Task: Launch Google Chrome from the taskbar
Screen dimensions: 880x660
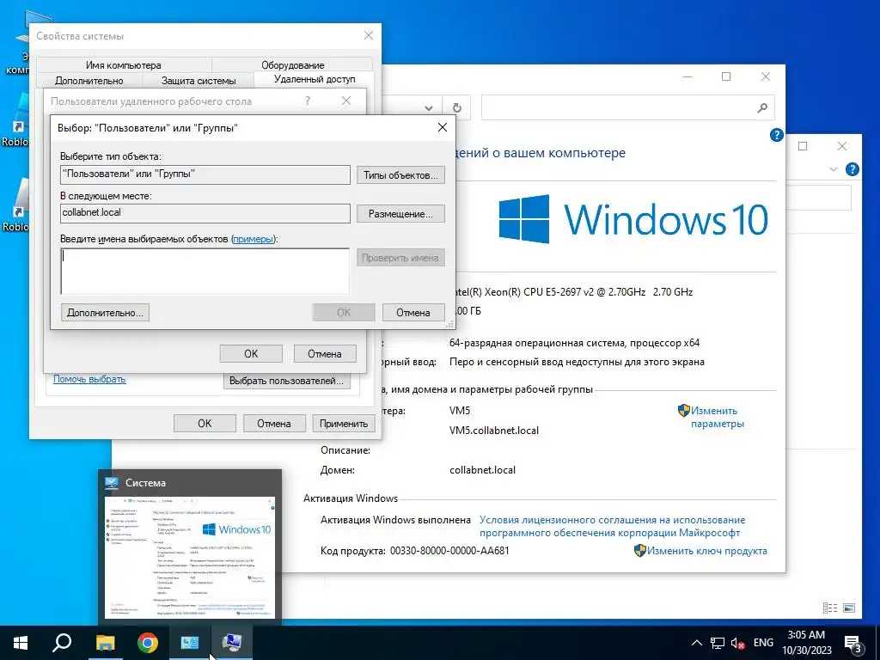Action: [x=148, y=643]
